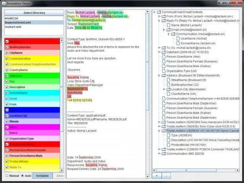Screen dimensions: 244x183
Task: Uncheck the BuildingNumber annotation checkbox
Action: pyautogui.click(x=7, y=47)
